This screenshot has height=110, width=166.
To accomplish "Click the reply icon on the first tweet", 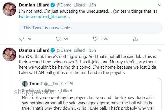I will tap(22, 39).
